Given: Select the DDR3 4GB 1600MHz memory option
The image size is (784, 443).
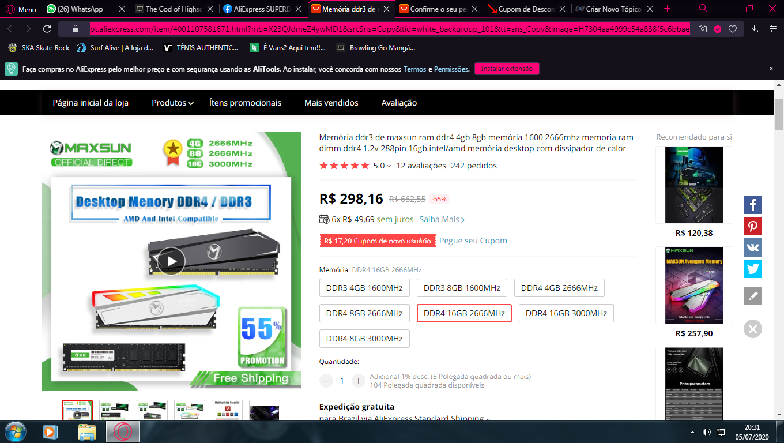Looking at the screenshot, I should (x=364, y=288).
